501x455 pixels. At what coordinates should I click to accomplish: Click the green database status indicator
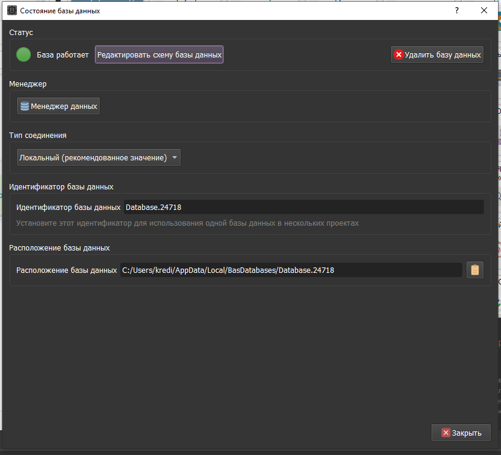[x=23, y=54]
